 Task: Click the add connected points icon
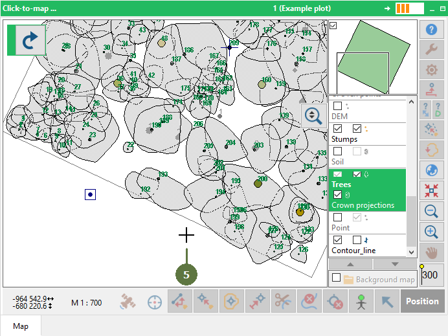pyautogui.click(x=180, y=301)
